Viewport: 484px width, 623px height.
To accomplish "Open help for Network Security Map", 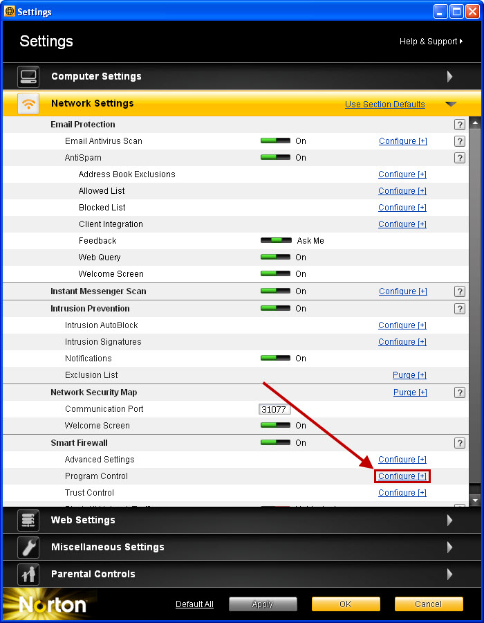I will coord(459,392).
